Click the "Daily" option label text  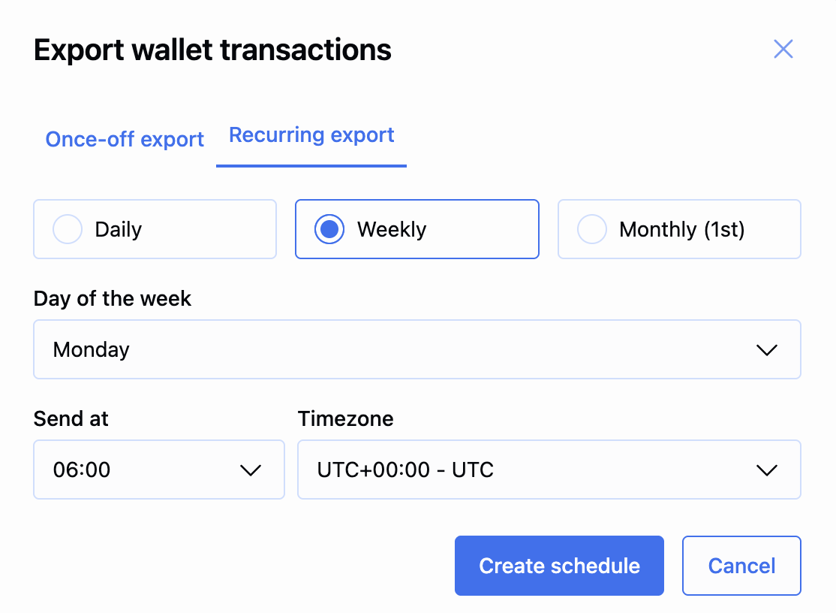coord(119,229)
